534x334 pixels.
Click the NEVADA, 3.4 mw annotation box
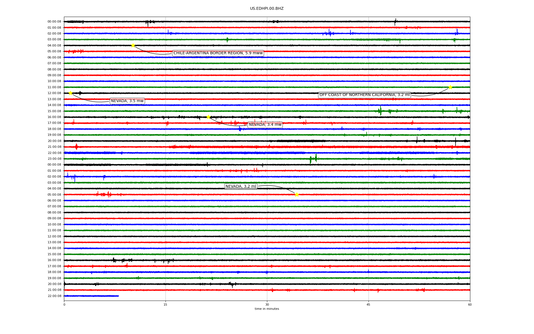265,125
